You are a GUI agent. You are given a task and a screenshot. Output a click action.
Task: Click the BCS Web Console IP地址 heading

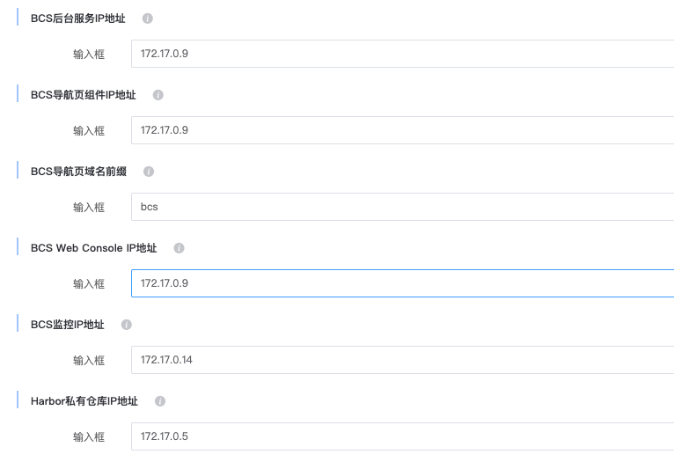tap(93, 248)
